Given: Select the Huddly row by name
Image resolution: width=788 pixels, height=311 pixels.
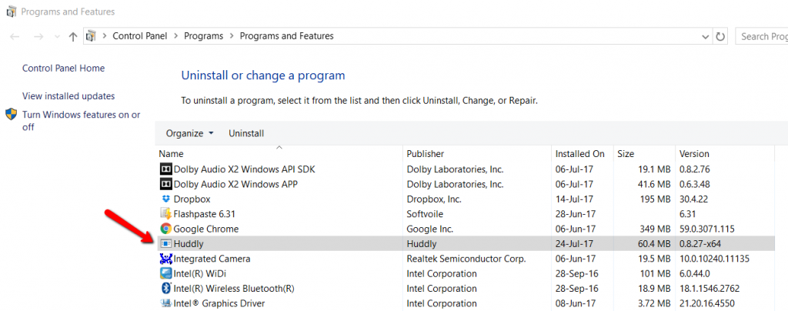Looking at the screenshot, I should coord(189,244).
